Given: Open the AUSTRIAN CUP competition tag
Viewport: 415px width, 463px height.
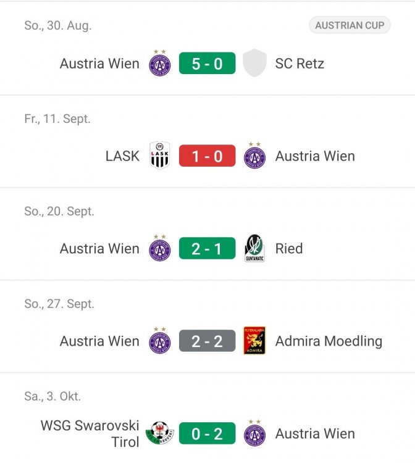Looking at the screenshot, I should pos(350,25).
